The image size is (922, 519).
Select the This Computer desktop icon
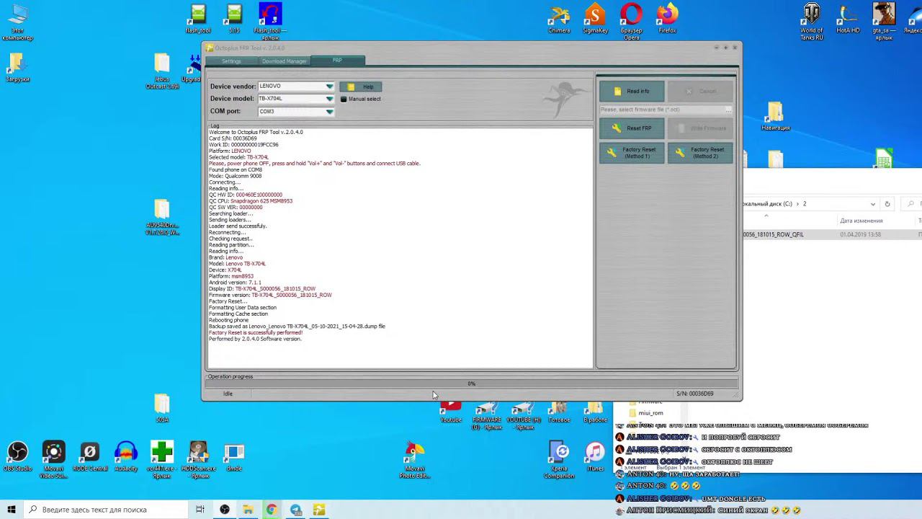coord(17,22)
